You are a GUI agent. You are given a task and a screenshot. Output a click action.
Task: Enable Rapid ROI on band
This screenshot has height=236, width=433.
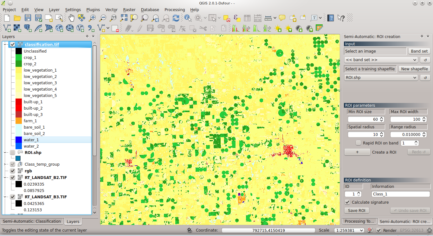pos(358,143)
